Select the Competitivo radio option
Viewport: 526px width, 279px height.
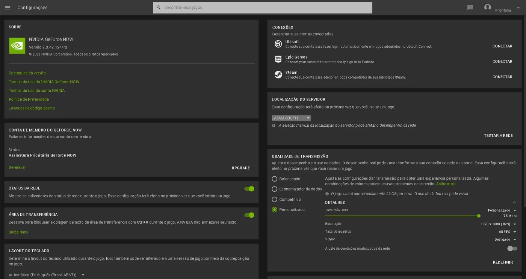274,200
